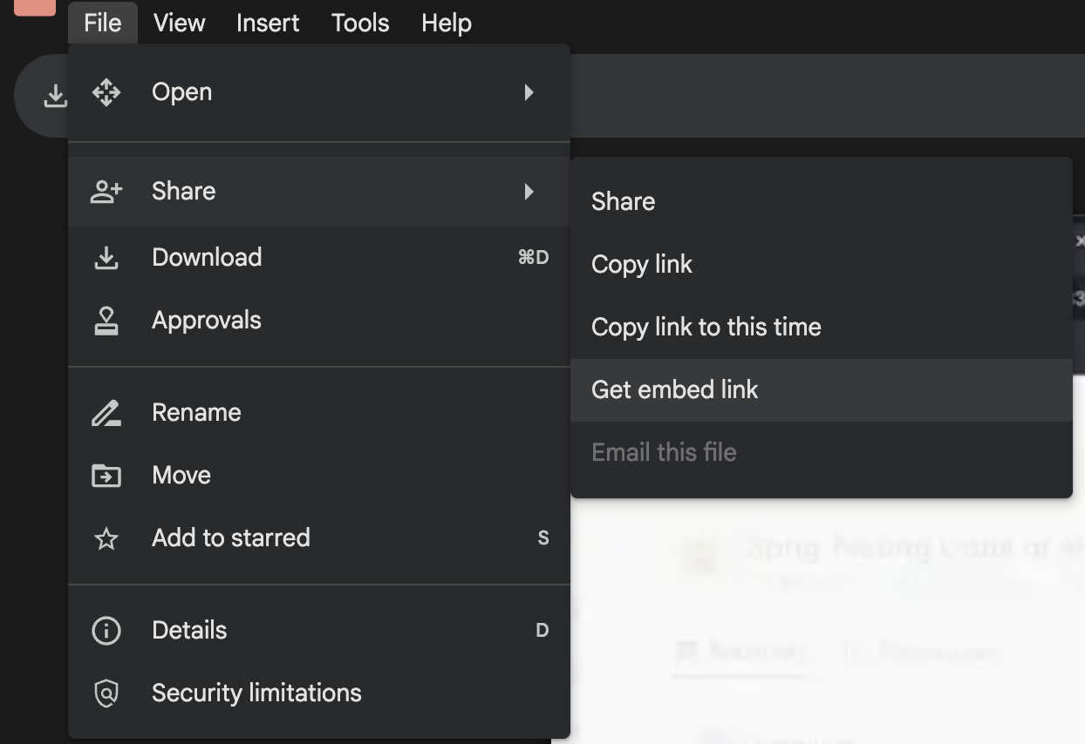Viewport: 1085px width, 744px height.
Task: Click the Download arrow icon in menu
Action: pos(106,258)
